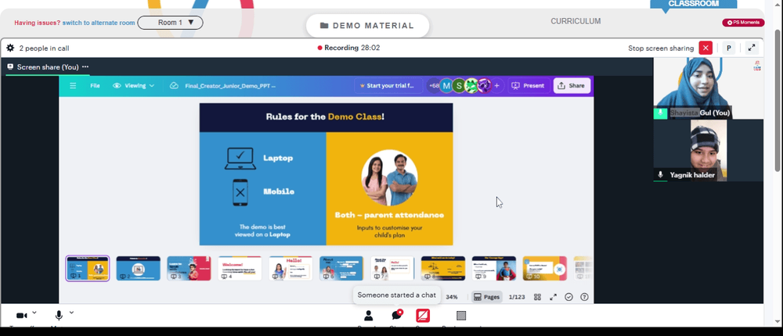Open the Canva hamburger menu
The height and width of the screenshot is (336, 783).
coord(73,86)
